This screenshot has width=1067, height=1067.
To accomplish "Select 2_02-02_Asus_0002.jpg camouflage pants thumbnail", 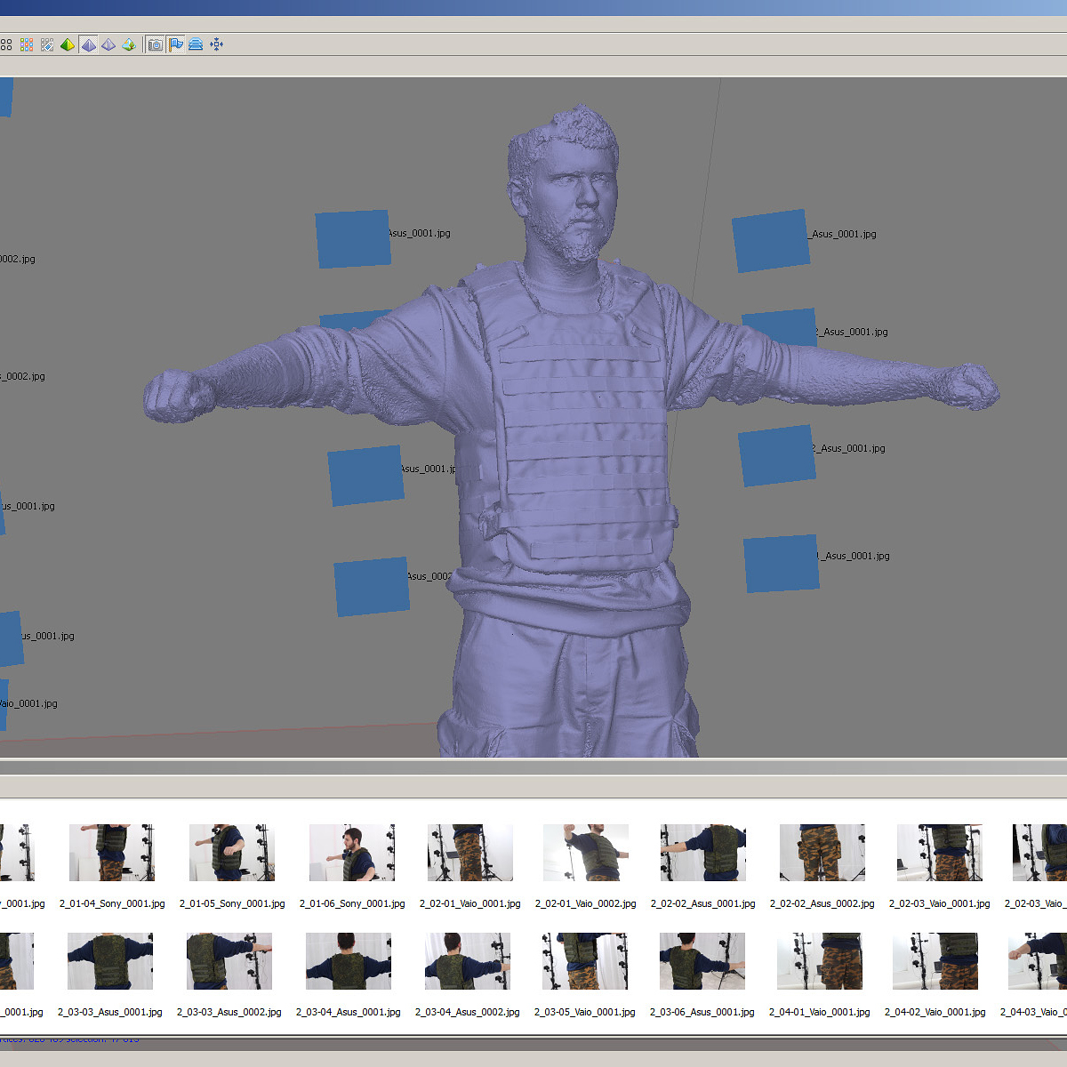I will [x=822, y=853].
